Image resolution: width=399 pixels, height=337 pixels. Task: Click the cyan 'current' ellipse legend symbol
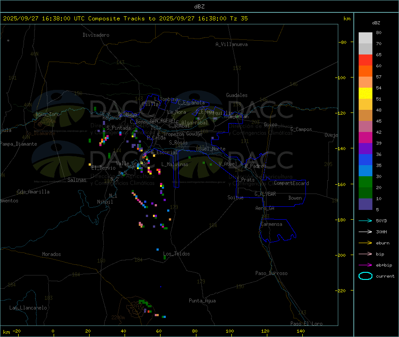click(x=365, y=276)
